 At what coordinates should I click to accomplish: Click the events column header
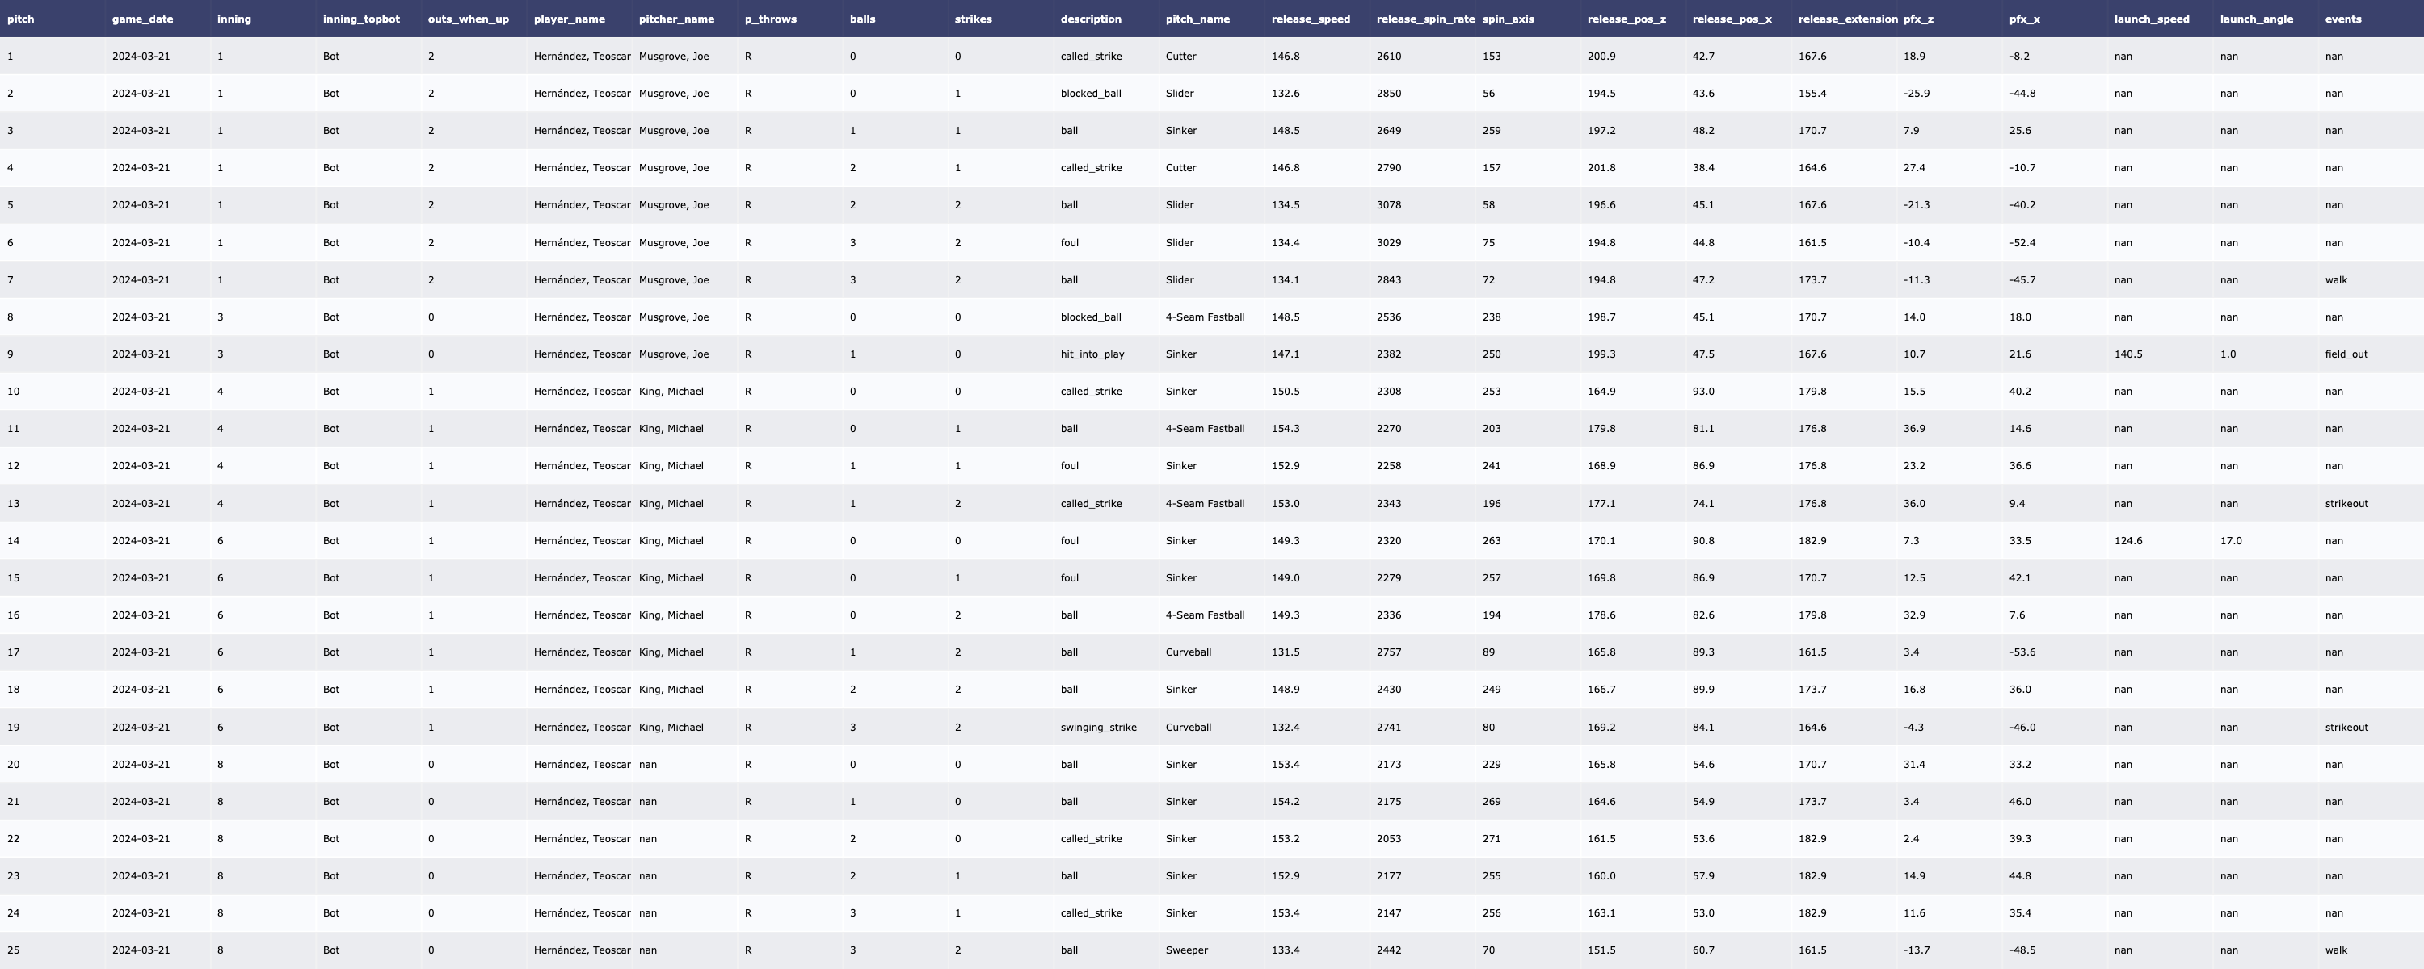click(x=2342, y=19)
